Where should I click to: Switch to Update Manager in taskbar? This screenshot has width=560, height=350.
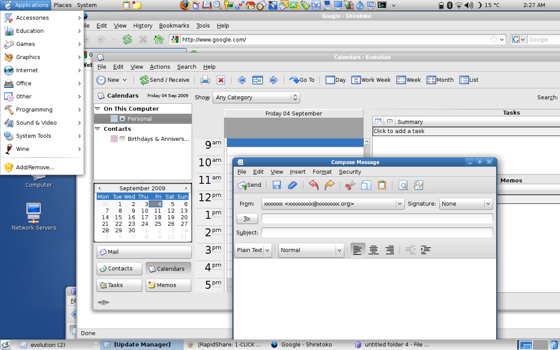[x=142, y=345]
